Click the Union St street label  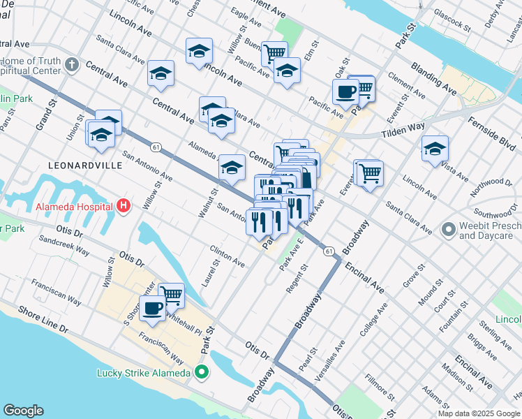point(75,127)
